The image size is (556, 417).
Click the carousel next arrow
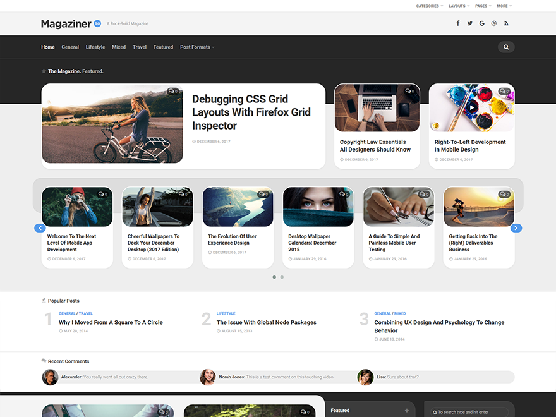(516, 227)
